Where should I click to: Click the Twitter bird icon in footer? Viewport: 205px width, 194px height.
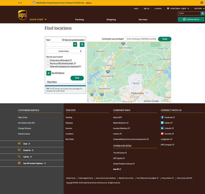pos(162,123)
